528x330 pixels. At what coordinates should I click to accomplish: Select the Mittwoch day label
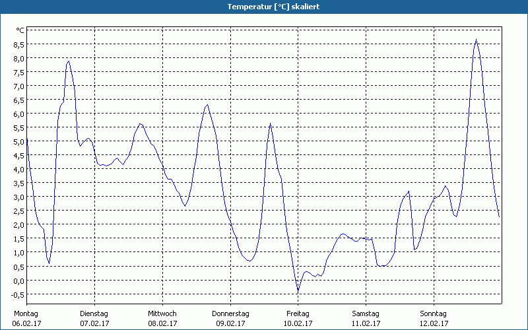click(162, 313)
